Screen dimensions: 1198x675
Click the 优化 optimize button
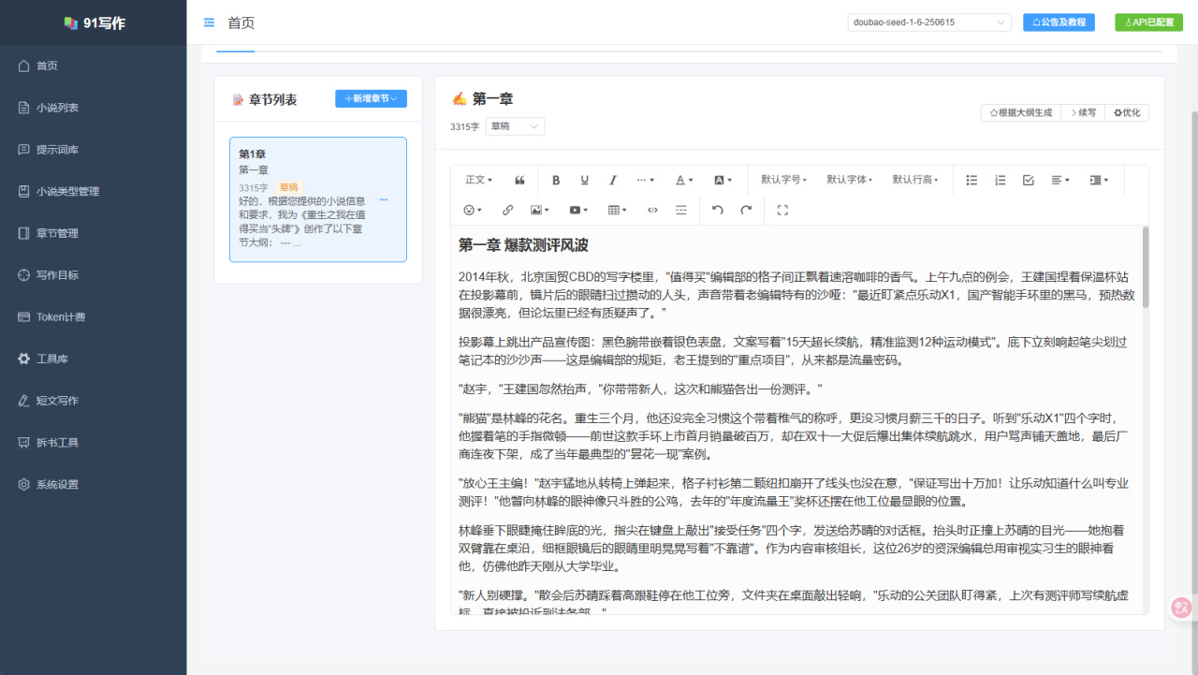click(1127, 112)
